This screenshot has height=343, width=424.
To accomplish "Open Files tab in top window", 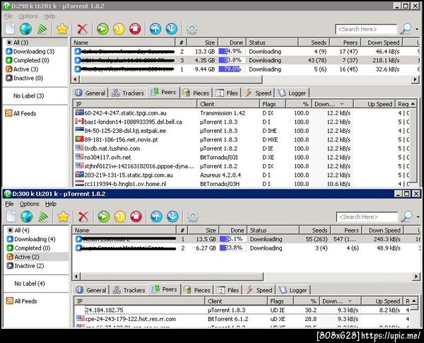I will (x=227, y=93).
